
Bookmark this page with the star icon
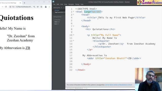(41, 7)
